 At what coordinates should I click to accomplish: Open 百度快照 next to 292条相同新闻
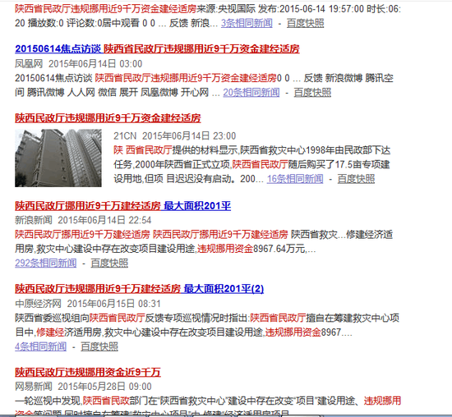point(109,263)
